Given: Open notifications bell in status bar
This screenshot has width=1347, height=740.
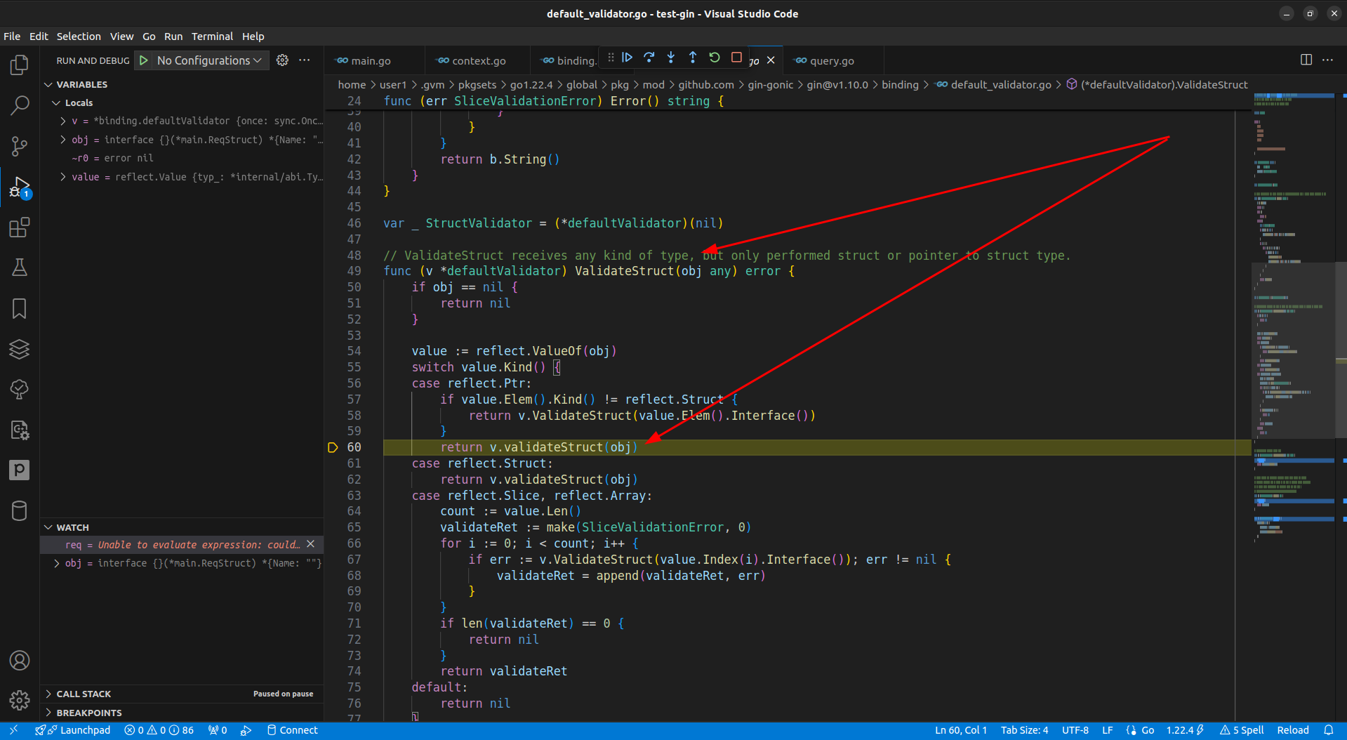Looking at the screenshot, I should (1329, 730).
